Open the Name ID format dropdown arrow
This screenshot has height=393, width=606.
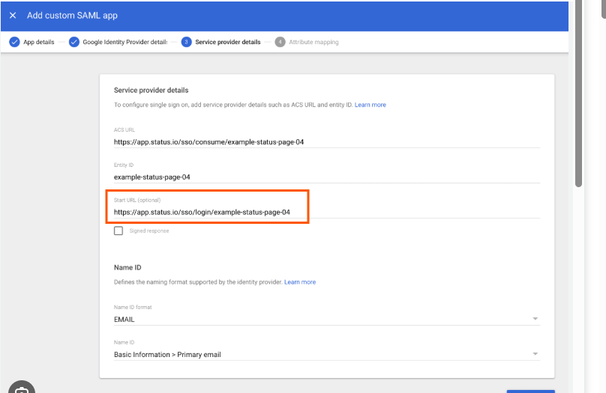(x=535, y=319)
